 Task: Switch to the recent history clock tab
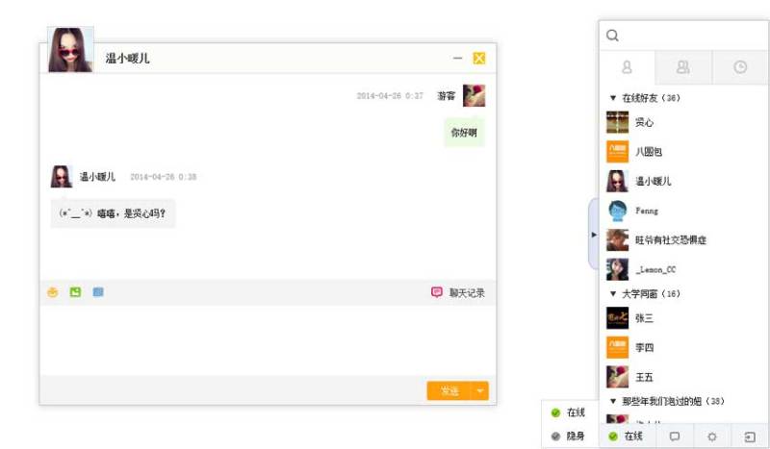[x=740, y=66]
